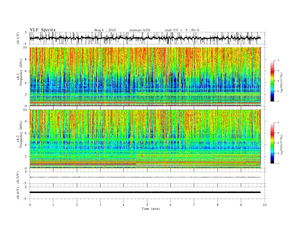Viewport: 298px width, 230px height.
Task: Click the log(PSD) label beside ch.2 colorbar
Action: coord(281,144)
